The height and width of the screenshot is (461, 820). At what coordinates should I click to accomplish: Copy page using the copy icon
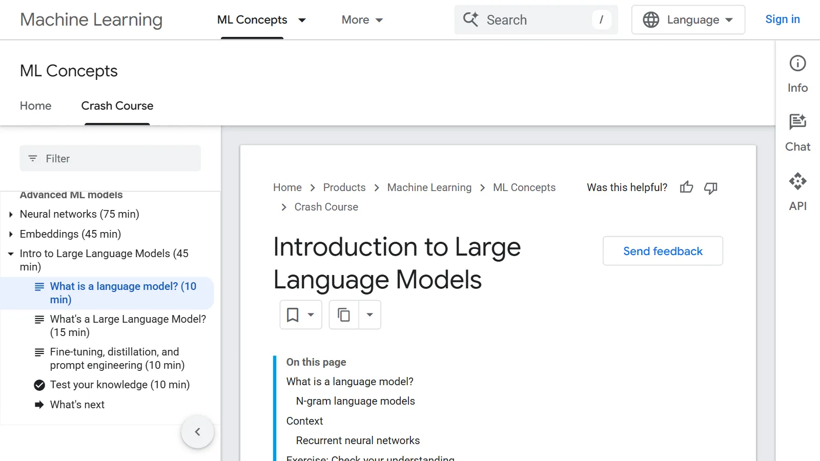point(344,315)
